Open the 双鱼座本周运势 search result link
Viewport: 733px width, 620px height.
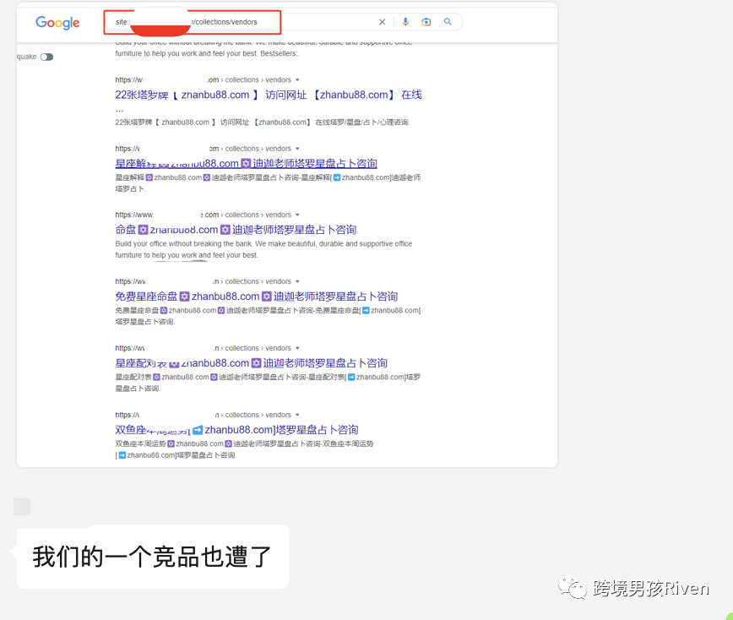pyautogui.click(x=236, y=430)
